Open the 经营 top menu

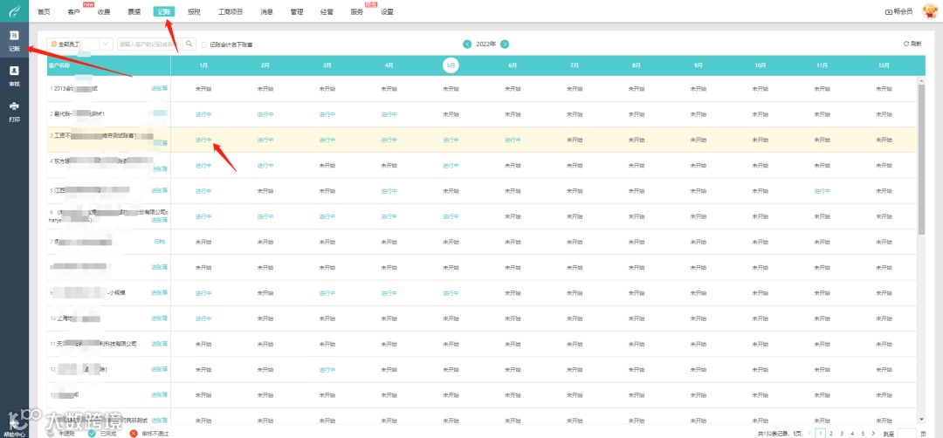click(x=327, y=11)
